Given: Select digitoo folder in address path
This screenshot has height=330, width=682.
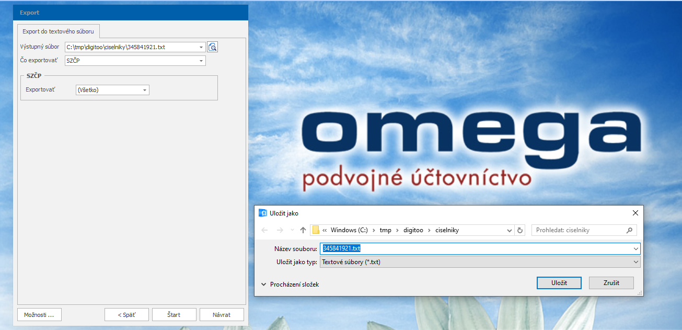Looking at the screenshot, I should coord(413,230).
